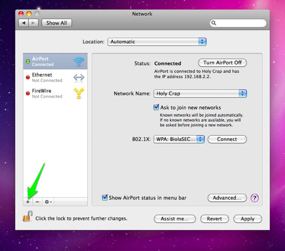Open the purple help question mark
Image resolution: width=285 pixels, height=251 pixels.
(x=254, y=198)
